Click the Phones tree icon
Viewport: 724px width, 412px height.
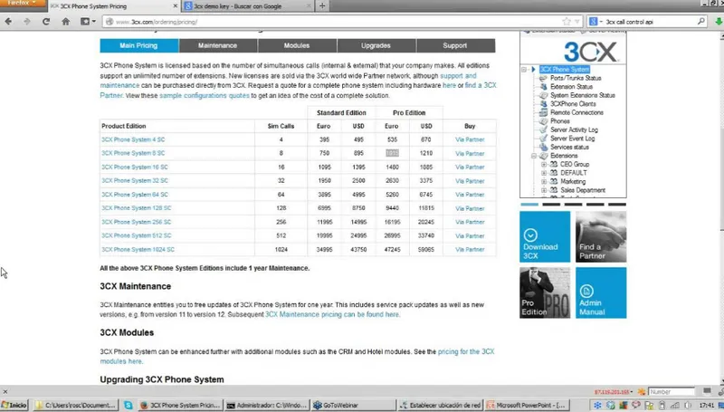(x=544, y=121)
